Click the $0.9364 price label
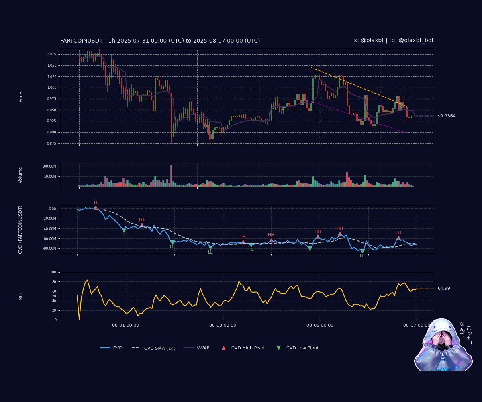Image resolution: width=482 pixels, height=402 pixels. pos(446,116)
